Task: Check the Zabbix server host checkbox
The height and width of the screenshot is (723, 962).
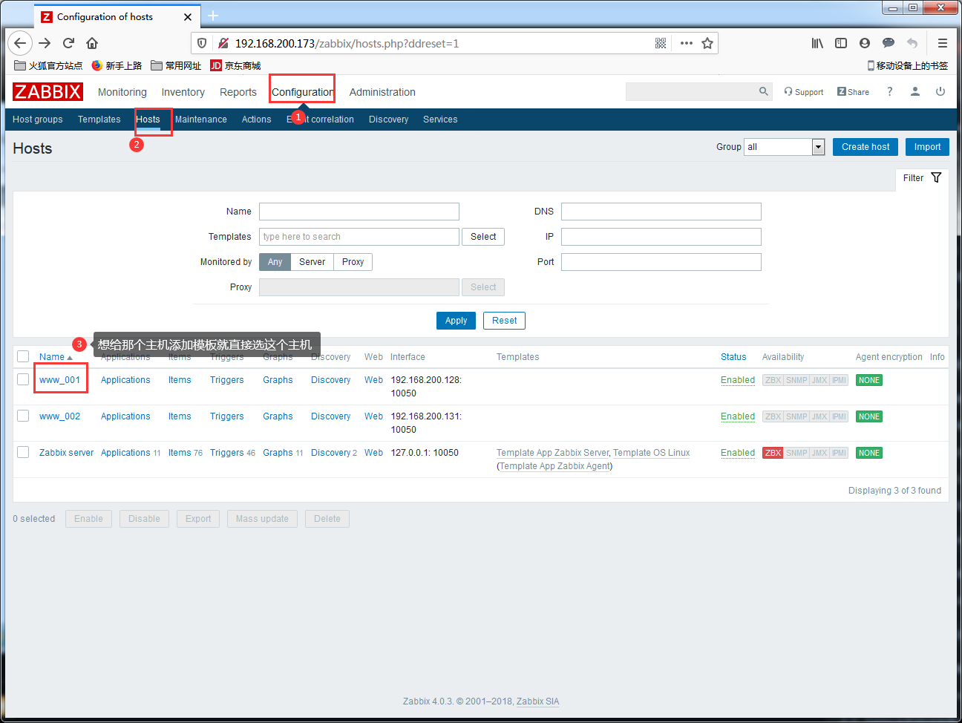Action: click(23, 452)
